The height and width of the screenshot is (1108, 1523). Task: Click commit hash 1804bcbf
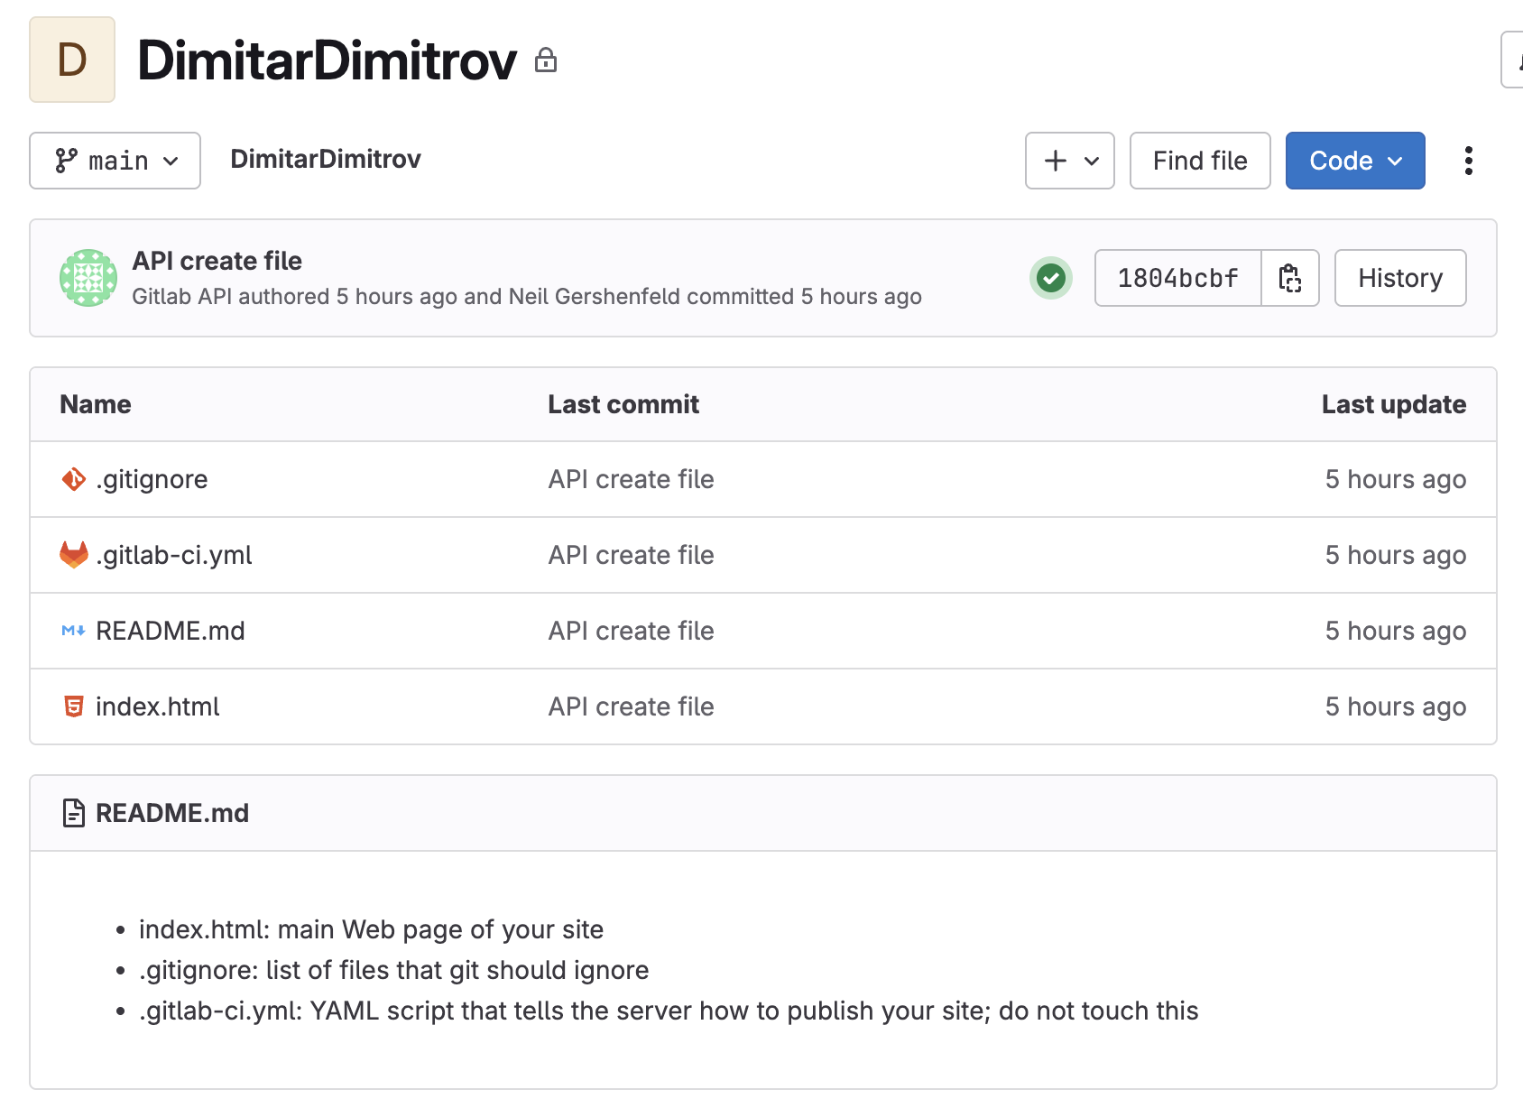[1177, 278]
